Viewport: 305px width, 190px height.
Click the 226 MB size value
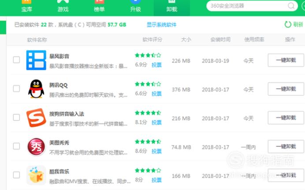[x=181, y=61]
